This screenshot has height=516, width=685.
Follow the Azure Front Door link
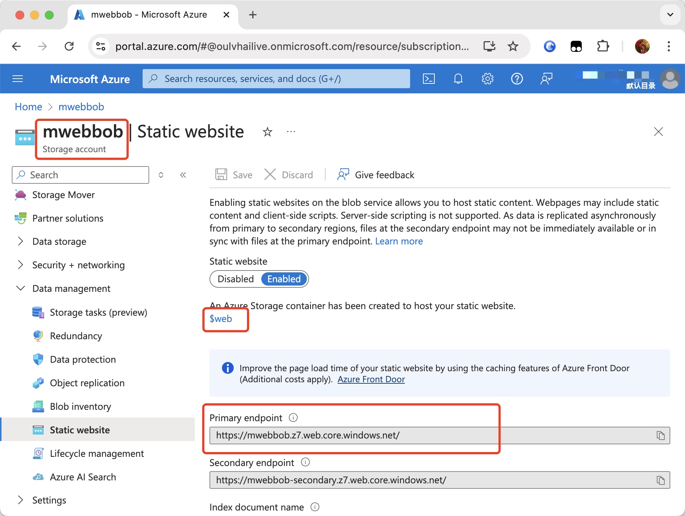pos(371,379)
